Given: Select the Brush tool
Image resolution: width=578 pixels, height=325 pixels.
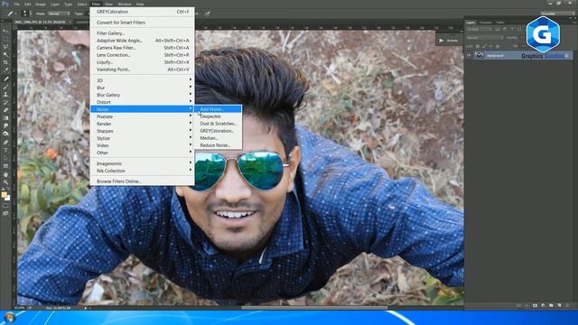Looking at the screenshot, I should (5, 87).
